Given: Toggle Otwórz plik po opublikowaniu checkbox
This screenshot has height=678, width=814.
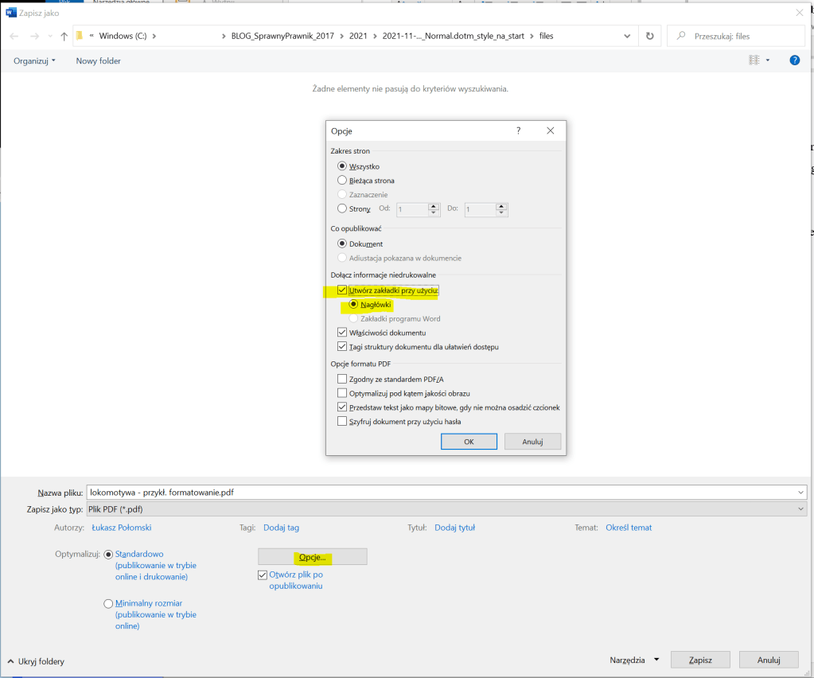Looking at the screenshot, I should point(263,575).
